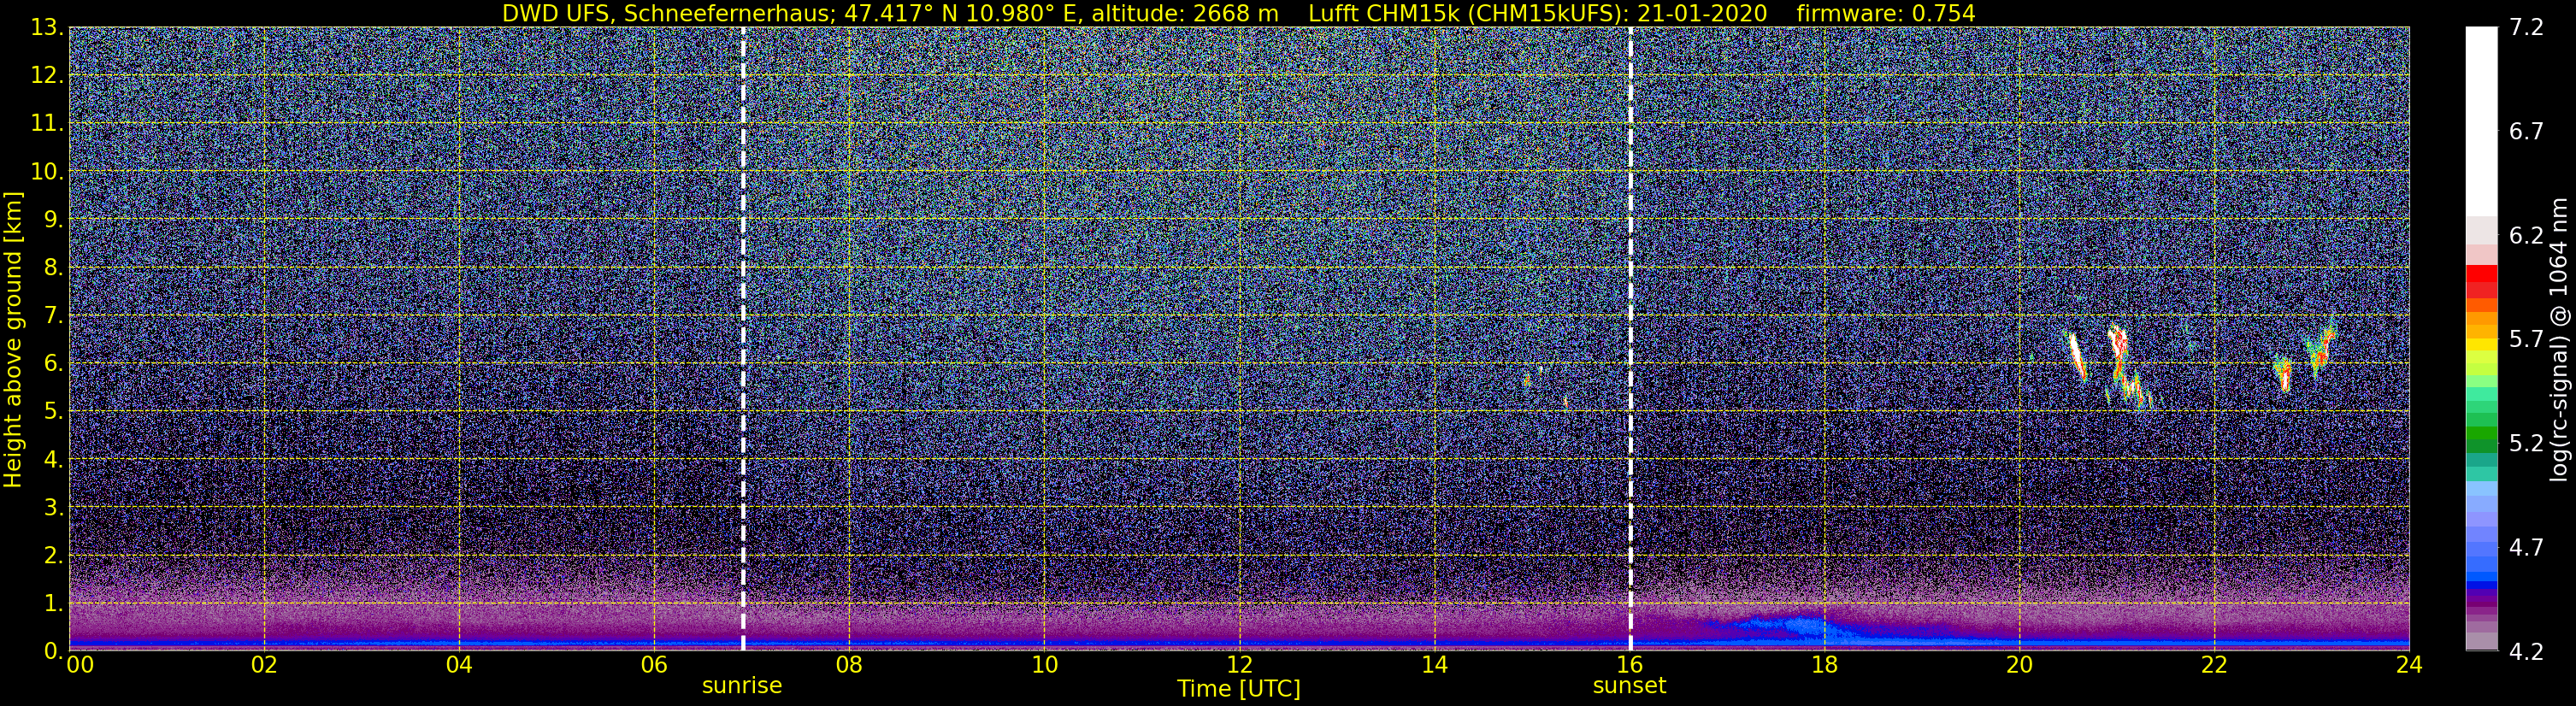Click the height tick label '8.'

[52, 268]
